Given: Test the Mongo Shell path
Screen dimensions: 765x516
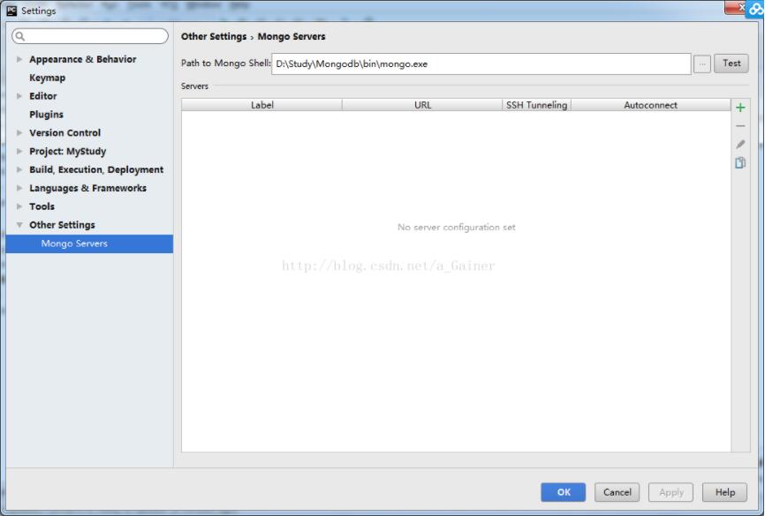Looking at the screenshot, I should 731,64.
